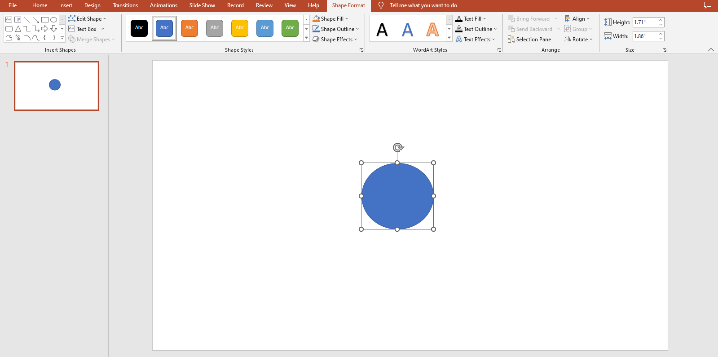
Task: Select the Rectangle shape in shapes gallery
Action: [x=45, y=20]
